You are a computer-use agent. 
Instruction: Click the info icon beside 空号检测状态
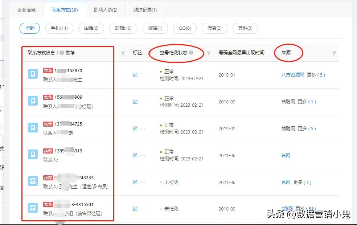click(x=191, y=53)
